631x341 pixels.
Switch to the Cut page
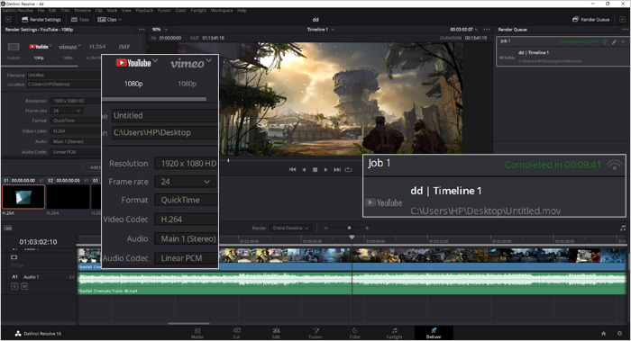click(236, 333)
